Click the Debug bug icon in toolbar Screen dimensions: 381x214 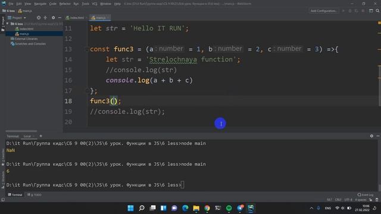(350, 11)
